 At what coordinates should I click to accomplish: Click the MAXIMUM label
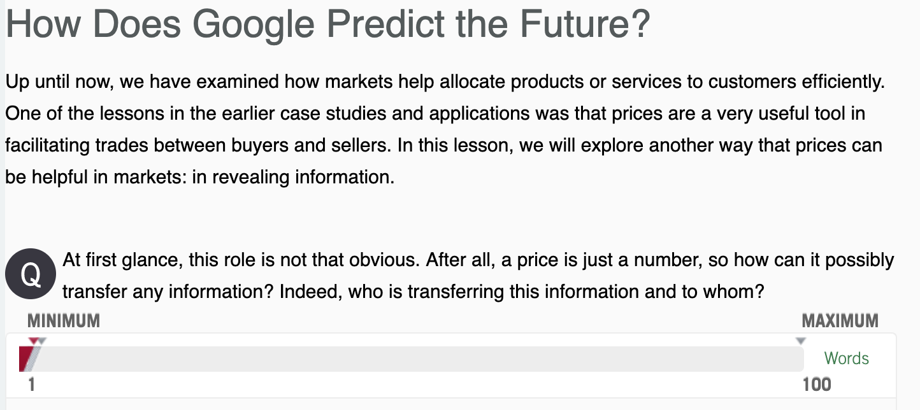point(841,321)
